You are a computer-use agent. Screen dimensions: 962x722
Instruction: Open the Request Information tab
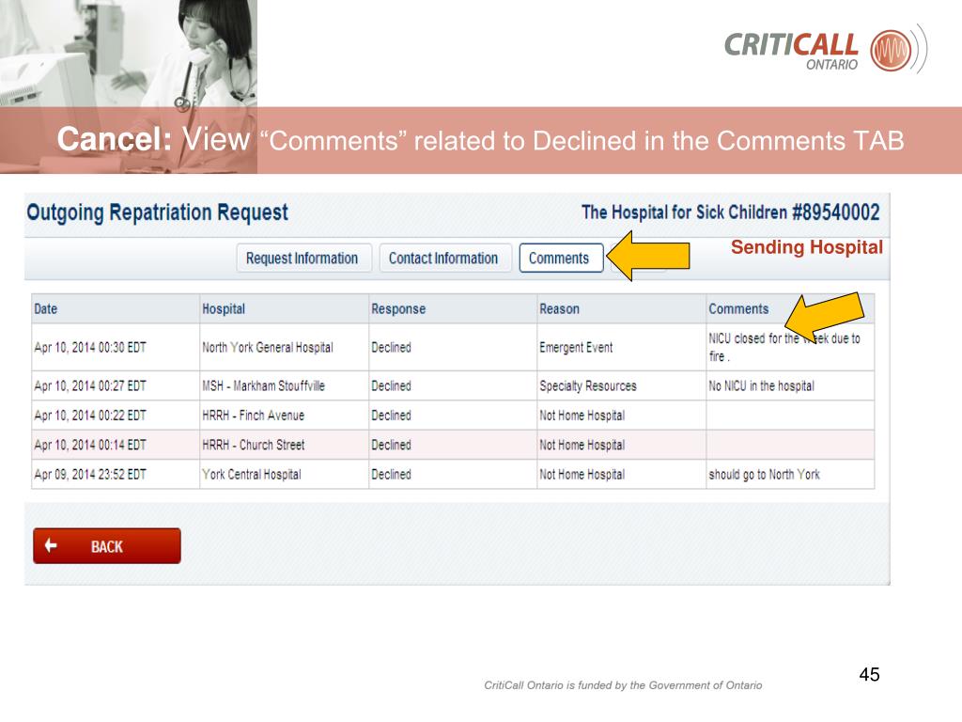click(x=302, y=259)
